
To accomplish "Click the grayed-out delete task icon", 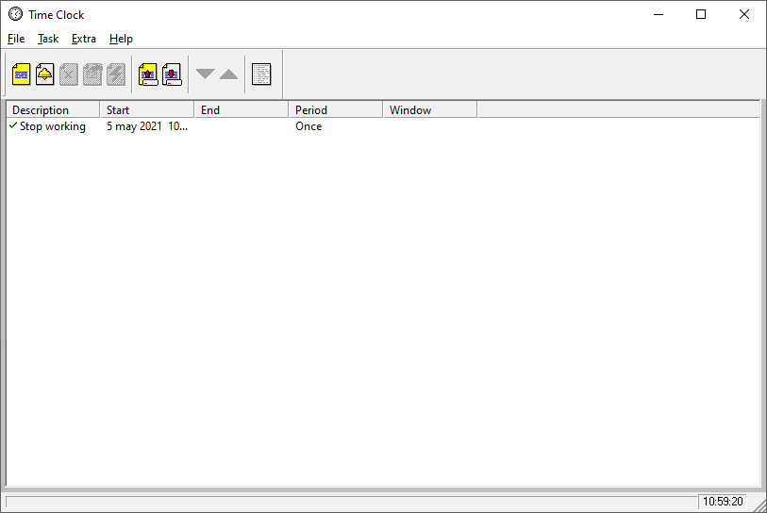I will tap(68, 74).
